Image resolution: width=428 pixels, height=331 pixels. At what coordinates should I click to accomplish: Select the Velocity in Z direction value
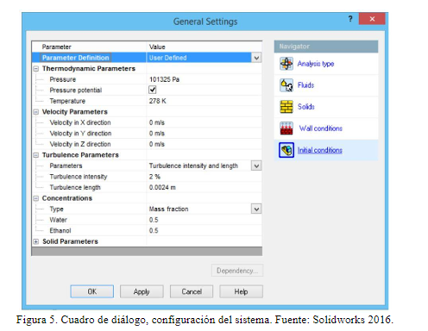(x=157, y=144)
